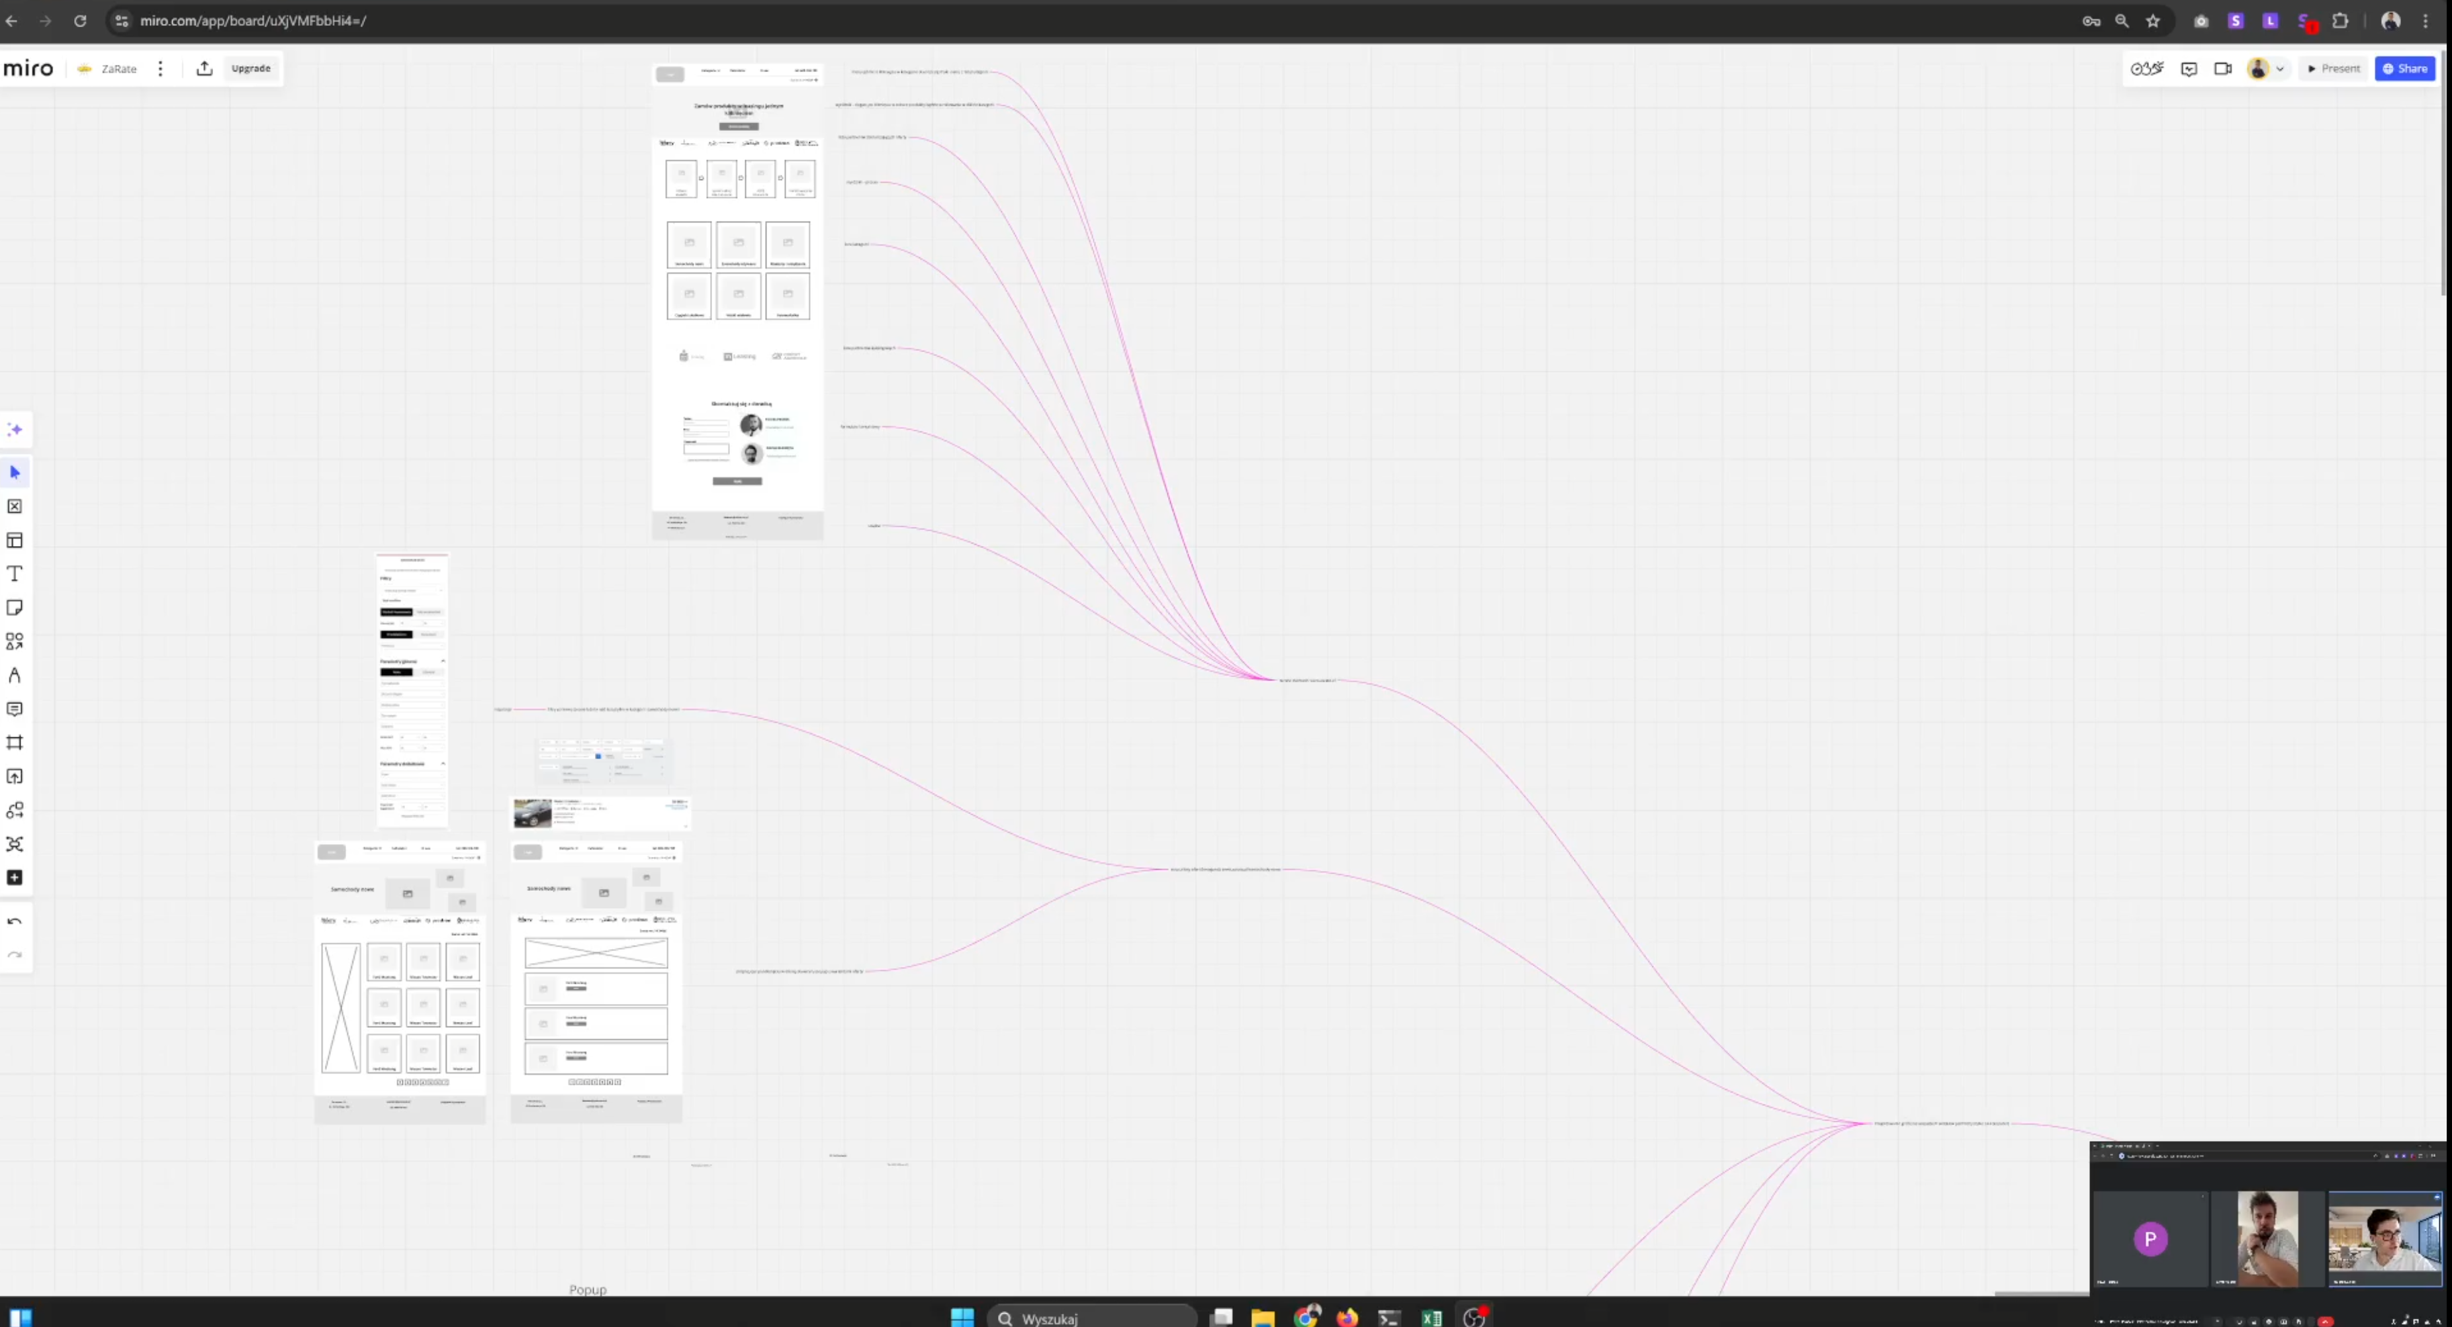Select the Frame tool

pyautogui.click(x=15, y=743)
